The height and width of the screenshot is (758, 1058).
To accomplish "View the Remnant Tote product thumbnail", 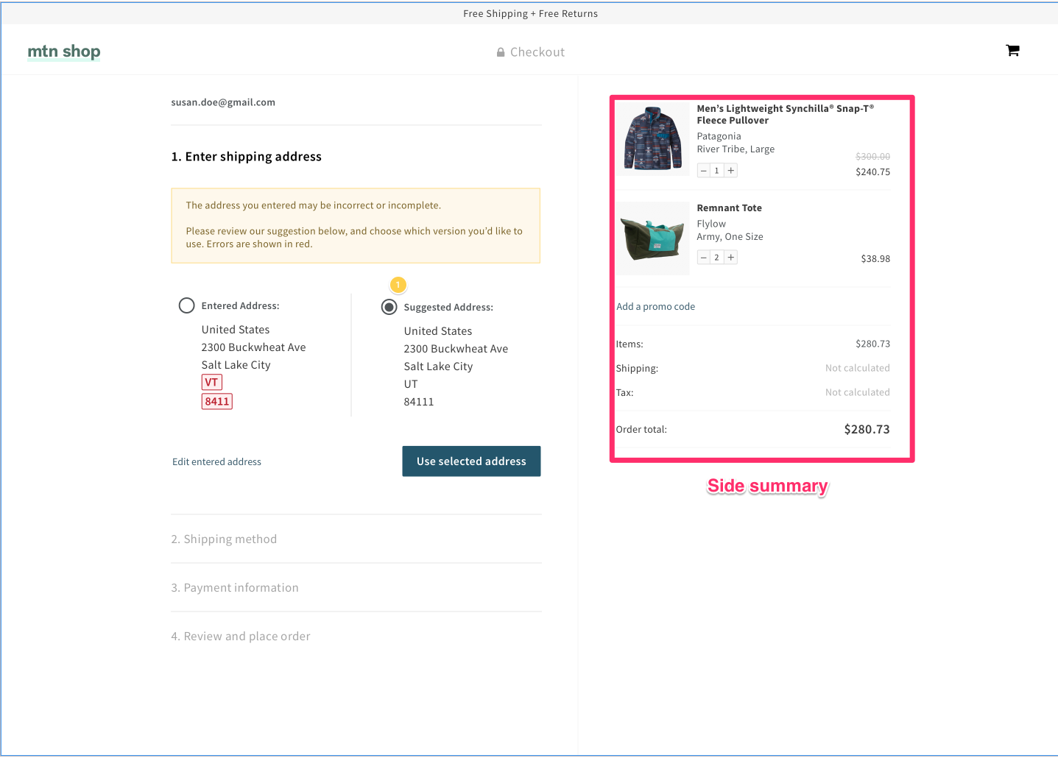I will (x=652, y=238).
